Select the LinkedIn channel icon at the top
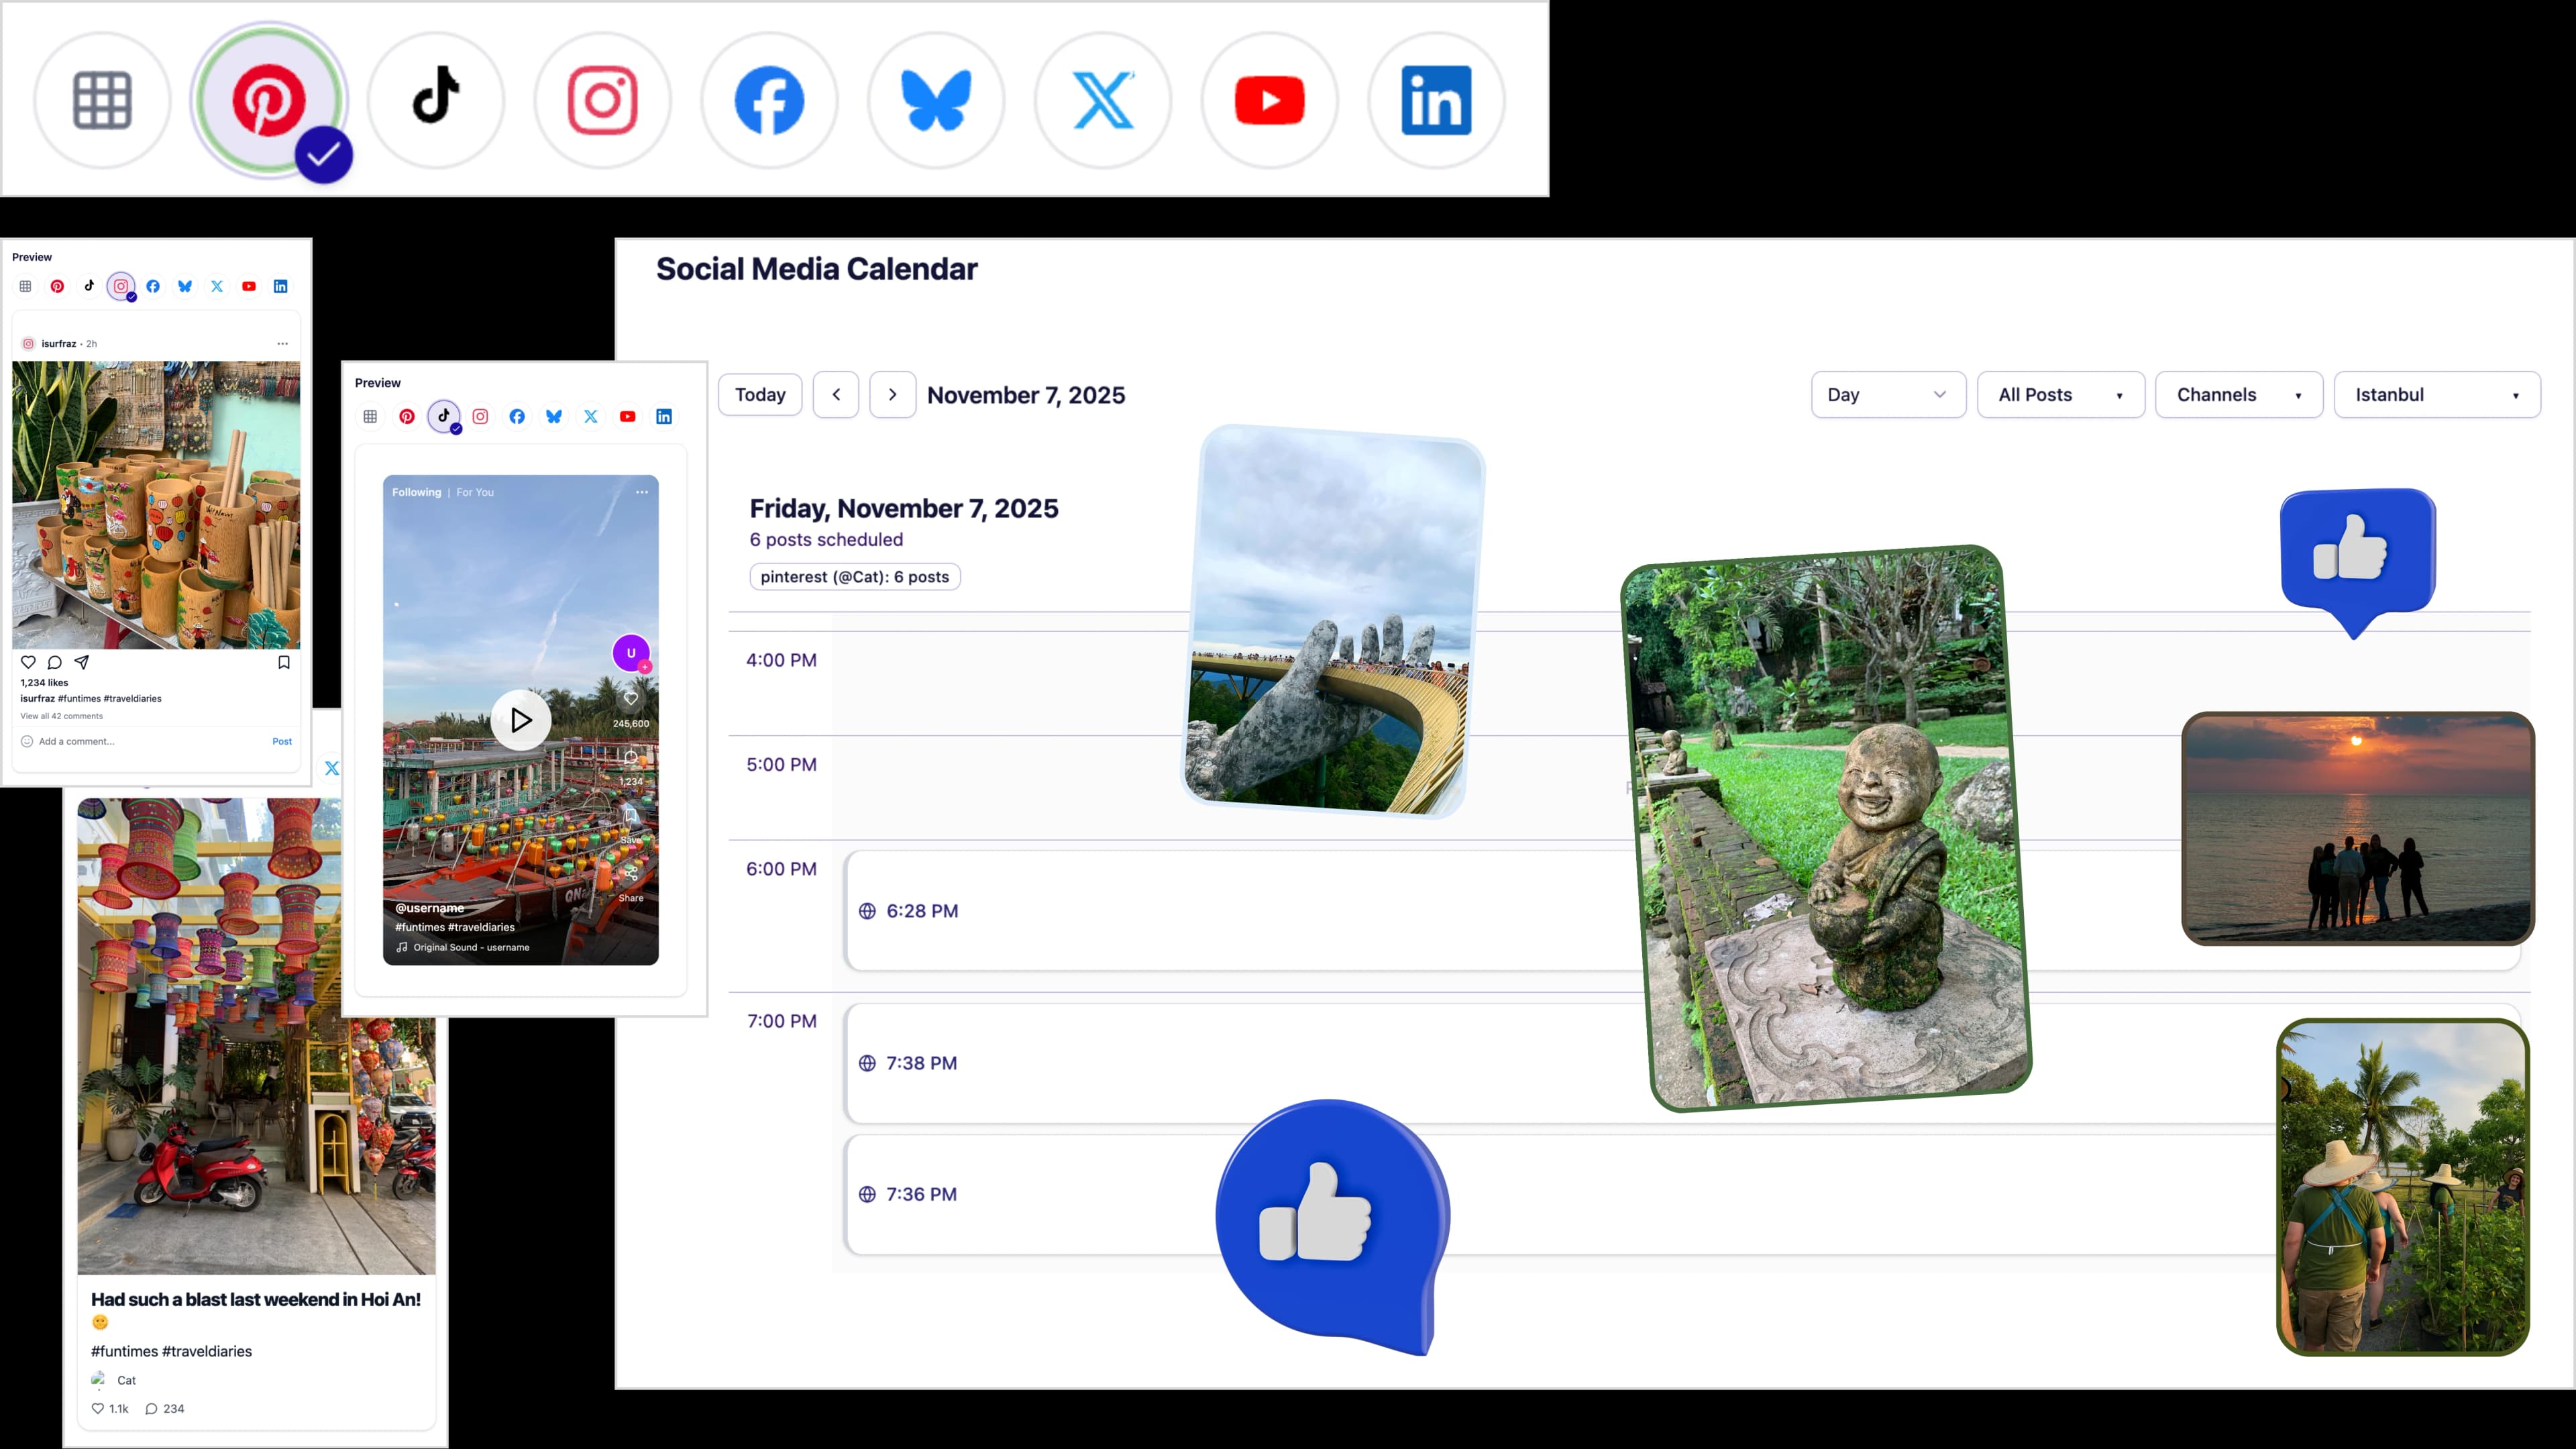Screen dimensions: 2576x1449 tap(1436, 100)
